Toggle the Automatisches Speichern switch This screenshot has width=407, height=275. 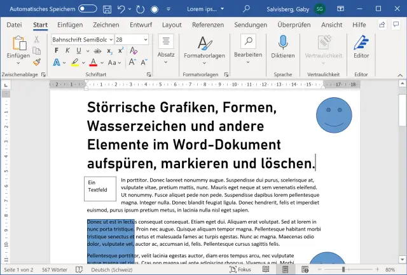coord(88,10)
